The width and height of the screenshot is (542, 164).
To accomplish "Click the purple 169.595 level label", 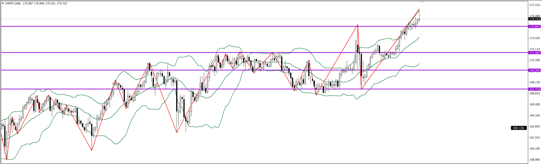I will point(534,70).
